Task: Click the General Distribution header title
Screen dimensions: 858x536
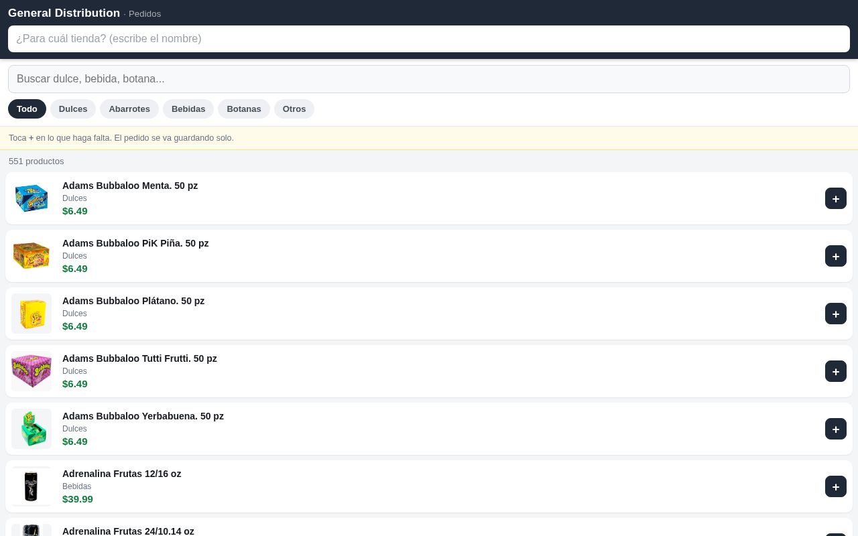Action: click(64, 13)
